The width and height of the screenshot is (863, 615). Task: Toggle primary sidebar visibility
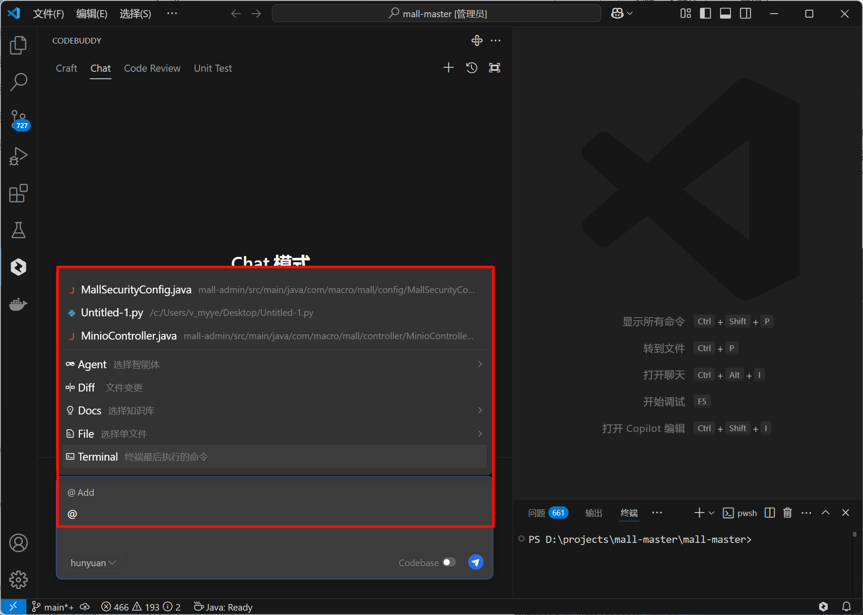(x=705, y=14)
